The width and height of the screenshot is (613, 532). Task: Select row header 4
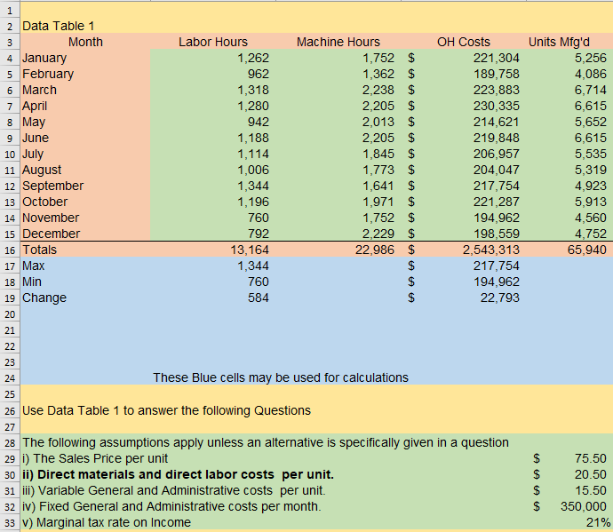click(10, 59)
